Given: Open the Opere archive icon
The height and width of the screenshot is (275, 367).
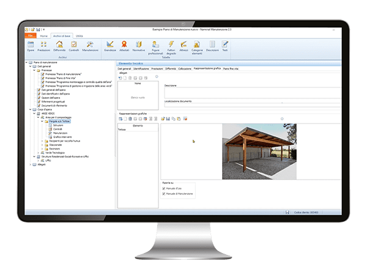Looking at the screenshot, I should click(x=31, y=46).
